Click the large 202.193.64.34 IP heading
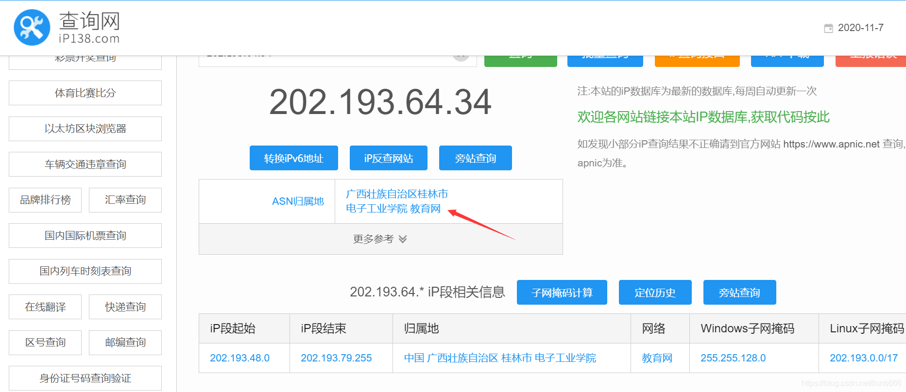906x392 pixels. (x=380, y=102)
